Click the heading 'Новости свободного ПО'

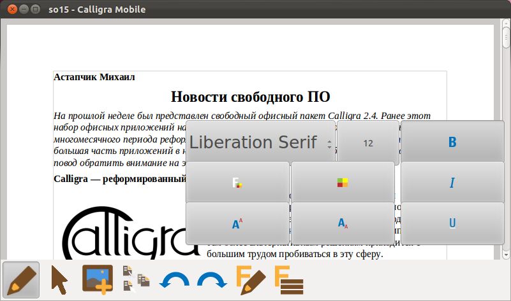251,97
